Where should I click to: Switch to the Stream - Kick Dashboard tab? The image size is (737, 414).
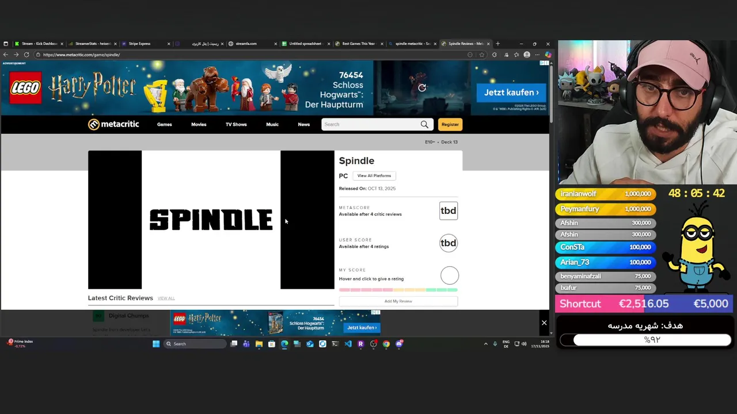click(x=39, y=44)
